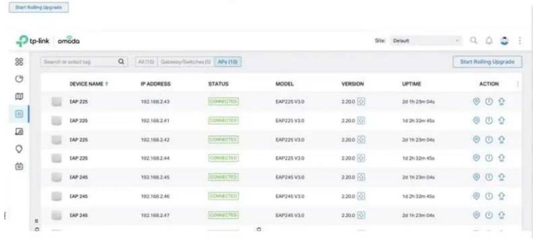Upgrade the device at 192.168.2.46

click(x=502, y=195)
